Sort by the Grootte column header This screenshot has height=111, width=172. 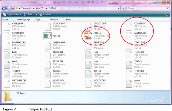[54, 20]
